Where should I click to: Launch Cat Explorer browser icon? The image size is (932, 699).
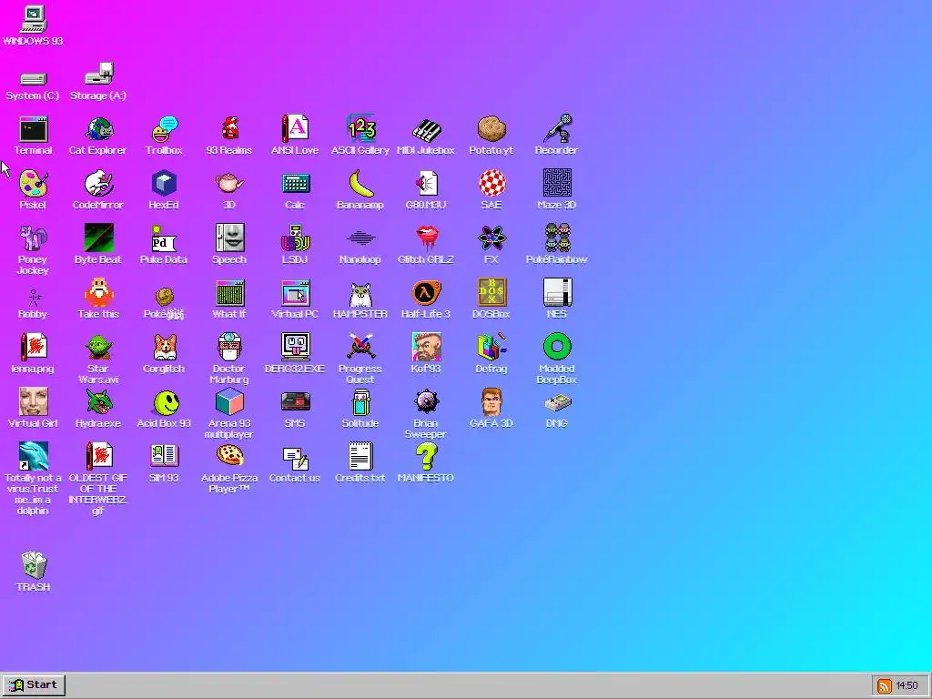pos(98,129)
